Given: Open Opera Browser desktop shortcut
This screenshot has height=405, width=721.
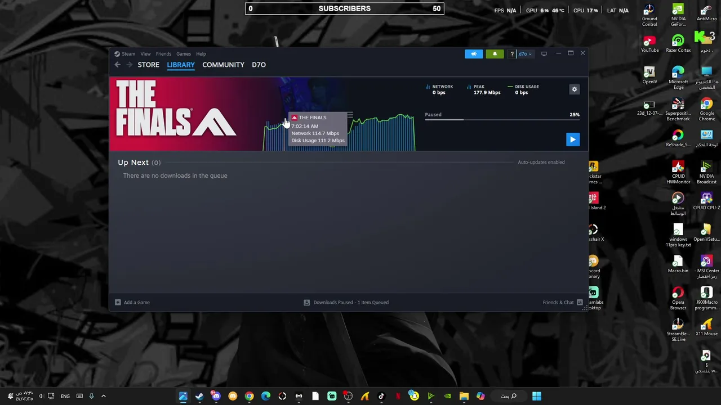Looking at the screenshot, I should pyautogui.click(x=678, y=299).
